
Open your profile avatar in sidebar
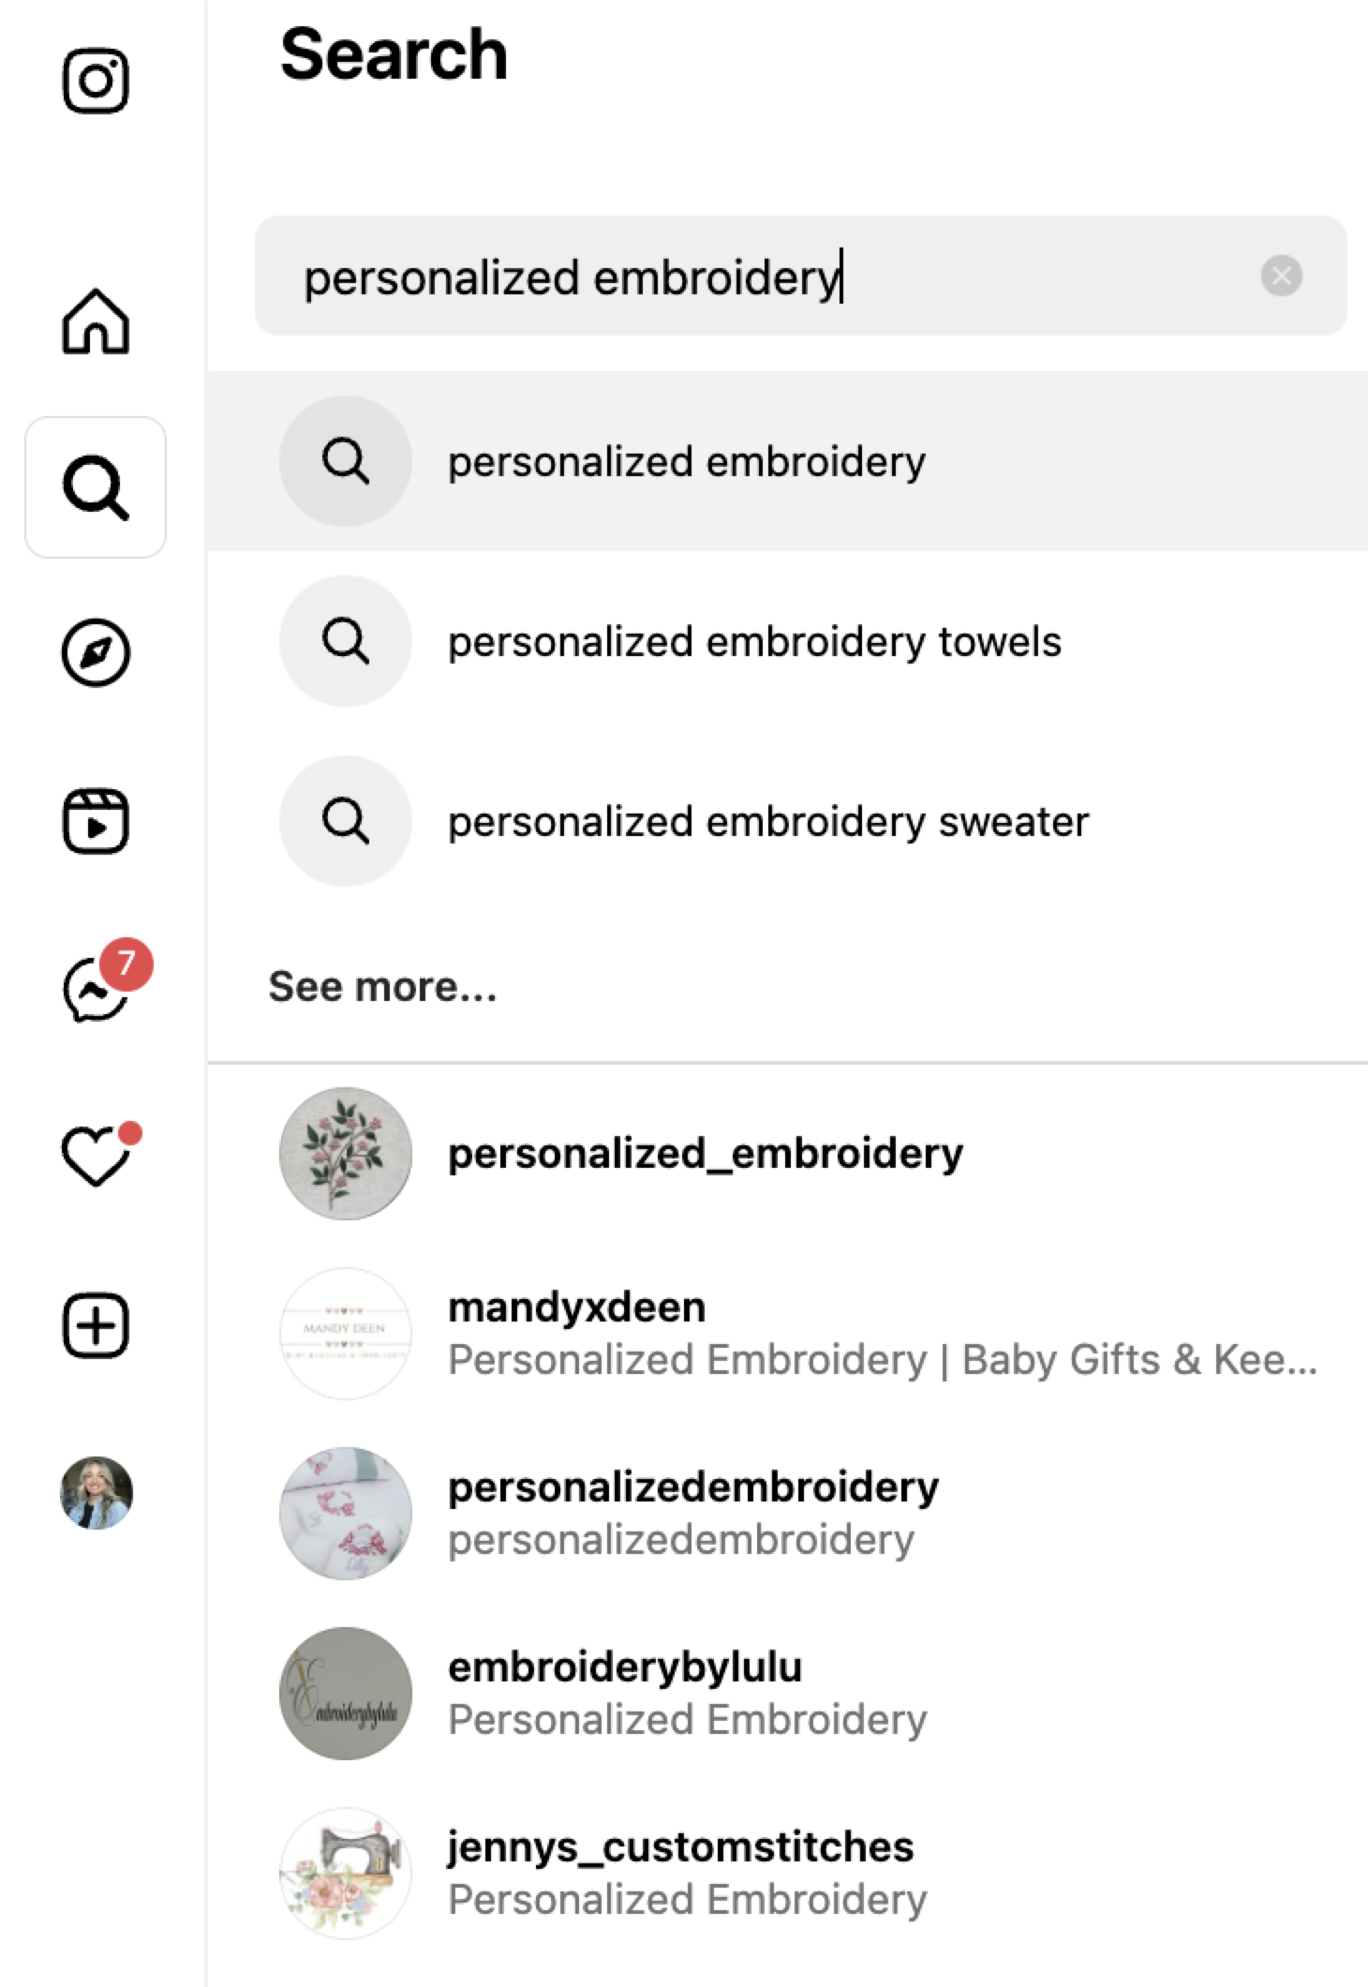(x=97, y=1493)
